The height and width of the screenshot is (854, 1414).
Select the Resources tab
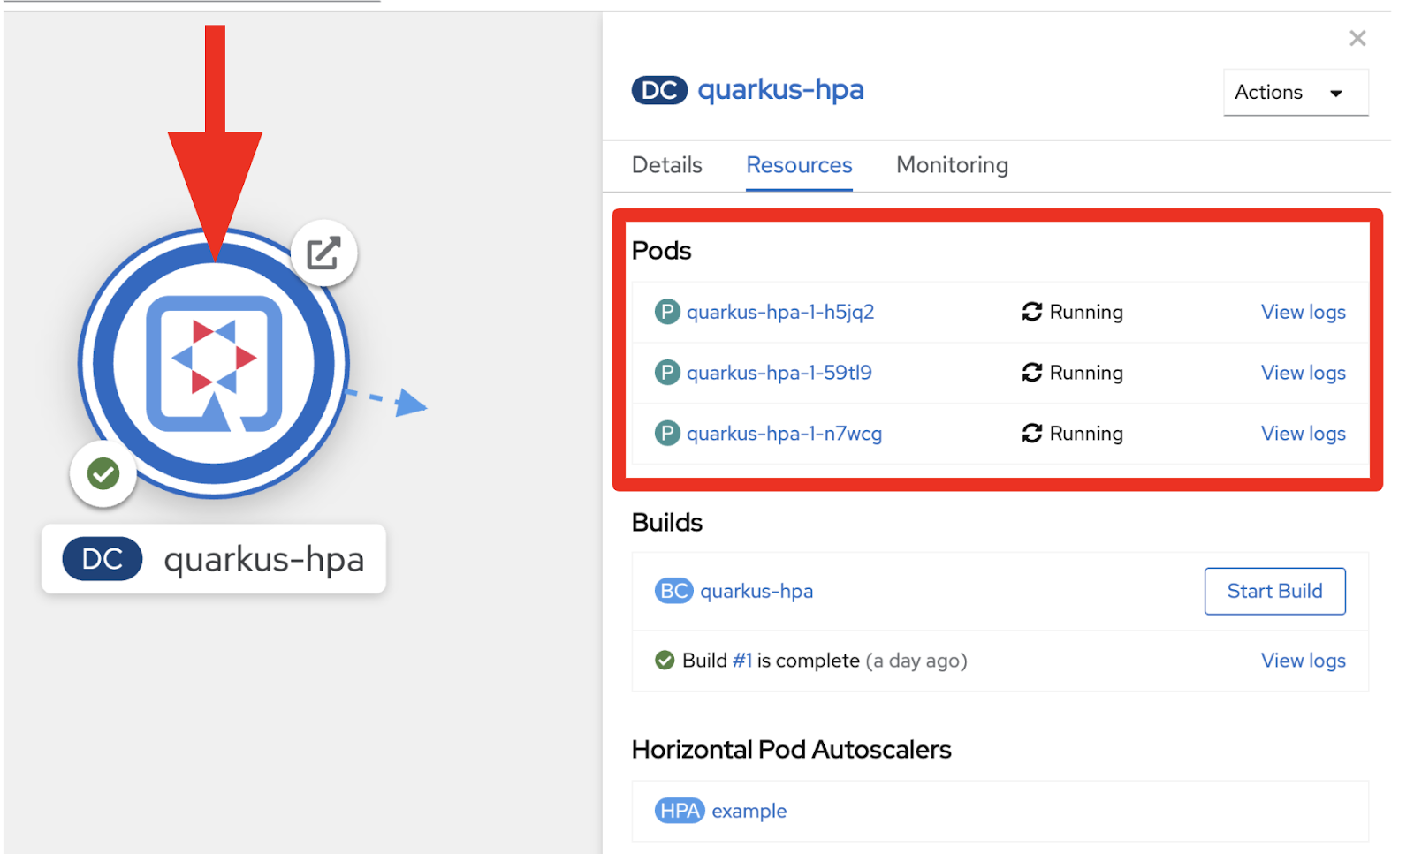(x=799, y=165)
